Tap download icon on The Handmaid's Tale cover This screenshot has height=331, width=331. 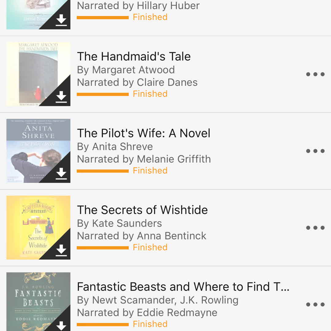click(61, 97)
